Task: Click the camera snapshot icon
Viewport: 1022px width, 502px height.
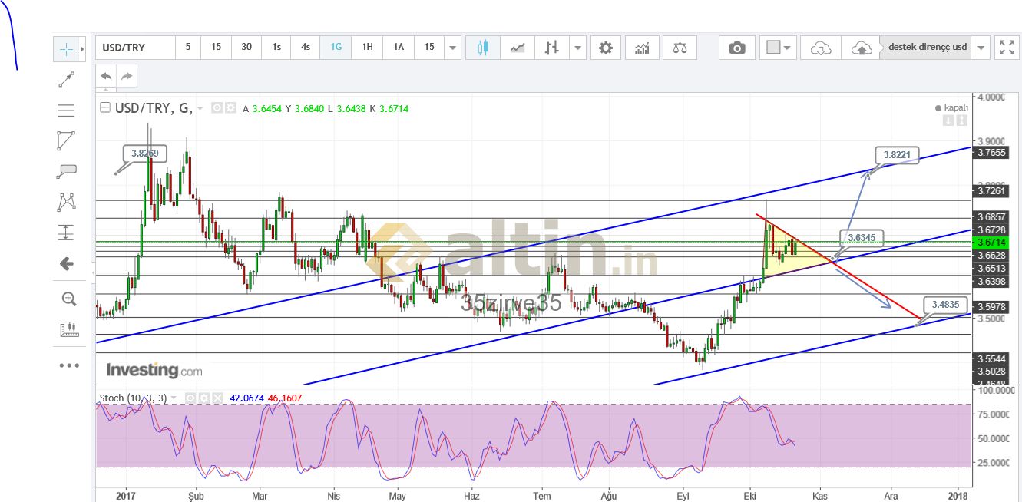Action: tap(737, 48)
